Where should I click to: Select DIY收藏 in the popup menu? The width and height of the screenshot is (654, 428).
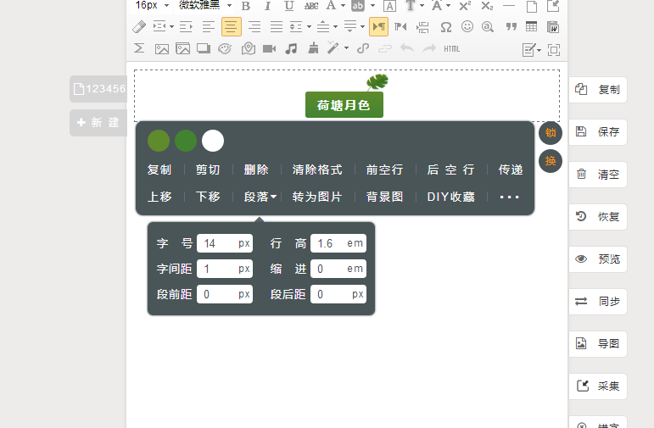point(451,197)
